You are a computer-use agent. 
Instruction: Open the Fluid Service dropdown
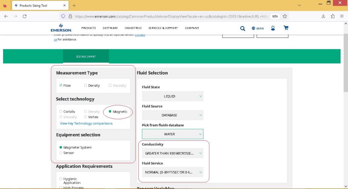[x=172, y=172]
